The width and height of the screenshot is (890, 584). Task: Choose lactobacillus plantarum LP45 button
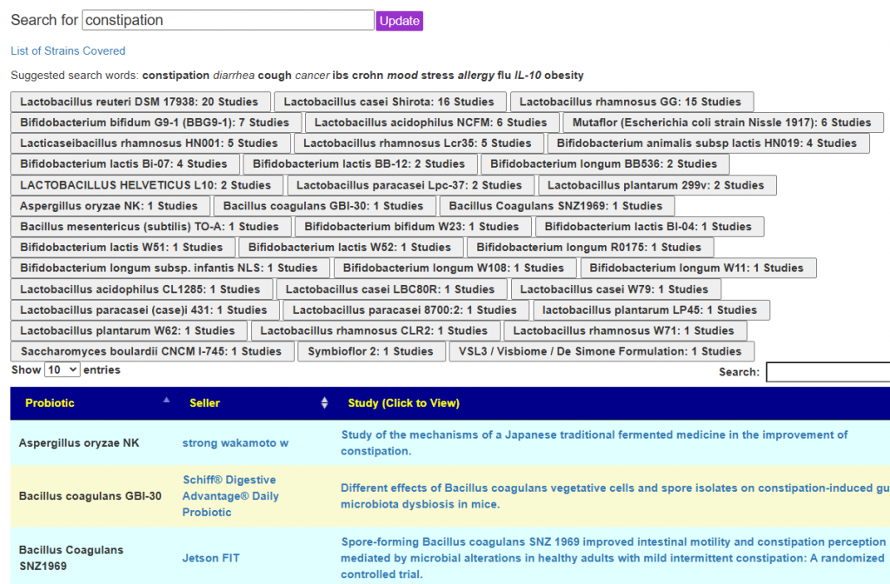point(650,310)
